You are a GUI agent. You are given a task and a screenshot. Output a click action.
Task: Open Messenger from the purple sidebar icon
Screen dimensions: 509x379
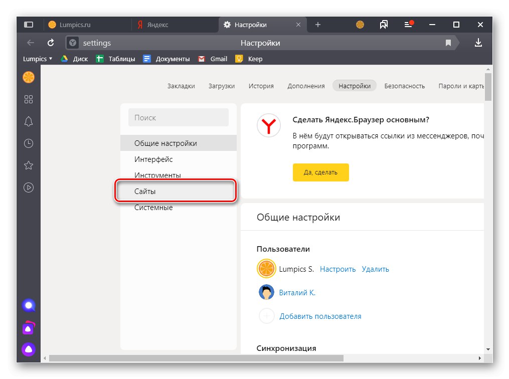28,327
